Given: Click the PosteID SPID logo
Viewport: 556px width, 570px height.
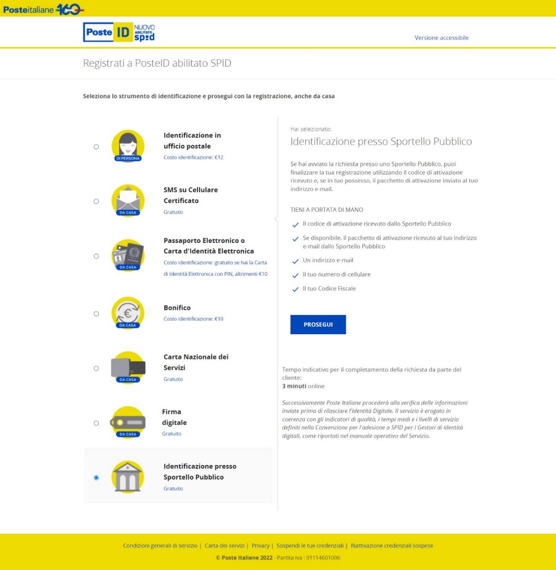Looking at the screenshot, I should [x=119, y=32].
